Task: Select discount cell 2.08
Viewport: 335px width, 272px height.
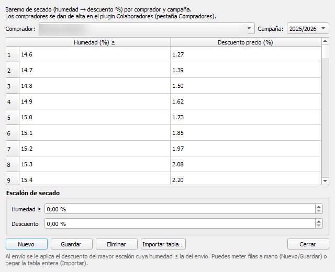Action: [245, 164]
